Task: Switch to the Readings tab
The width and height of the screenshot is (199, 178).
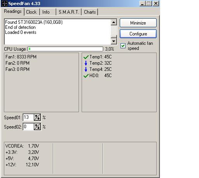Action: [13, 11]
